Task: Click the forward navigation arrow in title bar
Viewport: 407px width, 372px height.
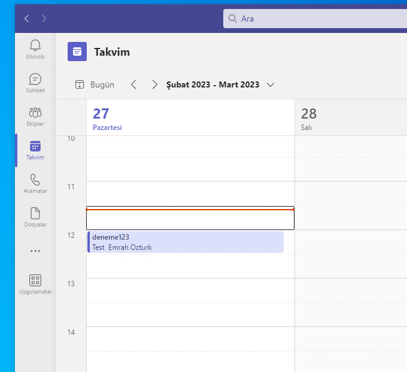Action: (x=44, y=19)
